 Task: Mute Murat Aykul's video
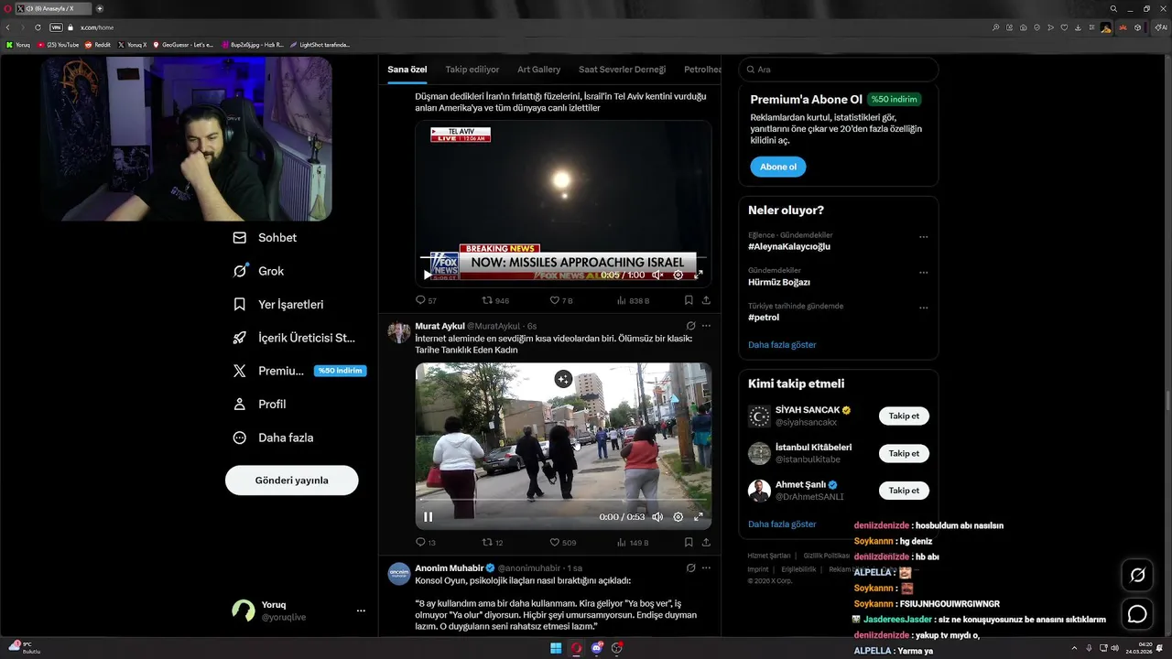[657, 516]
